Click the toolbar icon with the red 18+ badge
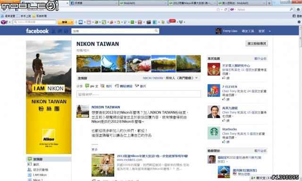This screenshot has height=181, width=302. [x=171, y=22]
